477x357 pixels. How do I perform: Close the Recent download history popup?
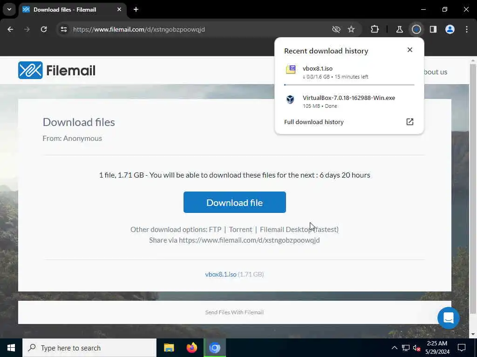pyautogui.click(x=410, y=50)
